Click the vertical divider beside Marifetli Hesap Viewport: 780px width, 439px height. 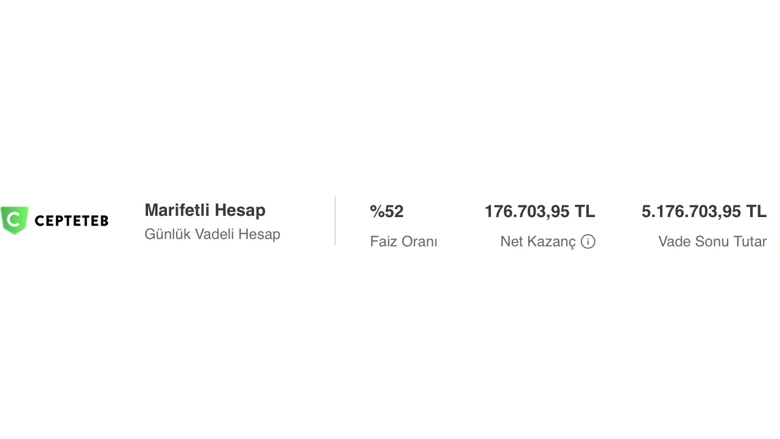[335, 221]
